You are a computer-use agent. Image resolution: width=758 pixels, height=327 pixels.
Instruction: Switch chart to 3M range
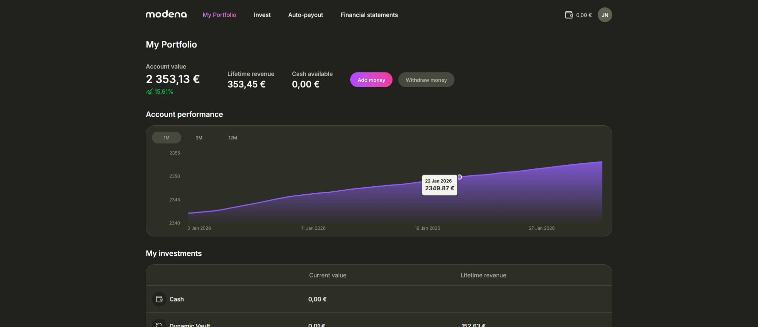[x=199, y=137]
